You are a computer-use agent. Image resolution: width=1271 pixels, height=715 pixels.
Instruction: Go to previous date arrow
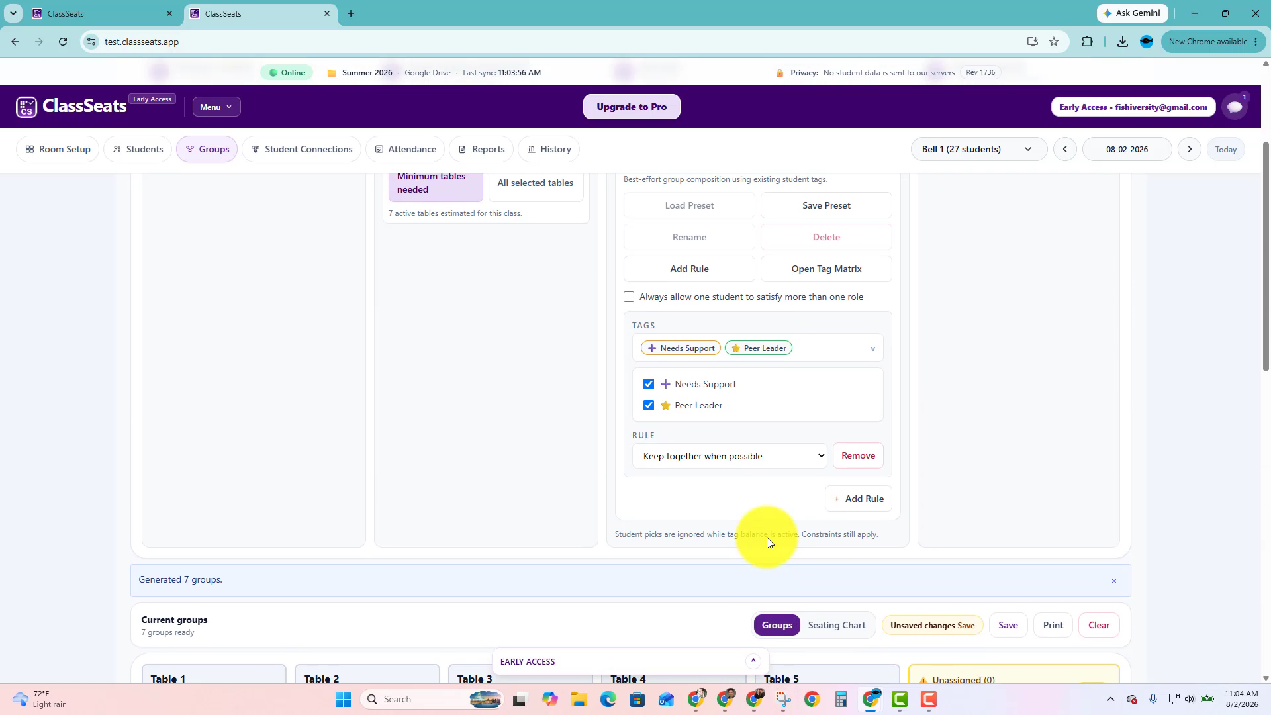tap(1065, 149)
